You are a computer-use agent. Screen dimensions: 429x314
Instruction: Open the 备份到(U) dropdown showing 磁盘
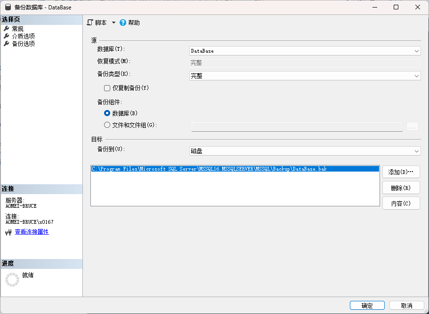point(305,151)
